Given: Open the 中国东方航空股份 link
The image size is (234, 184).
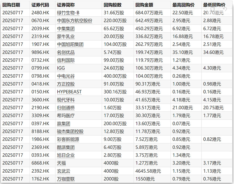Looking at the screenshot, I should (75, 21).
